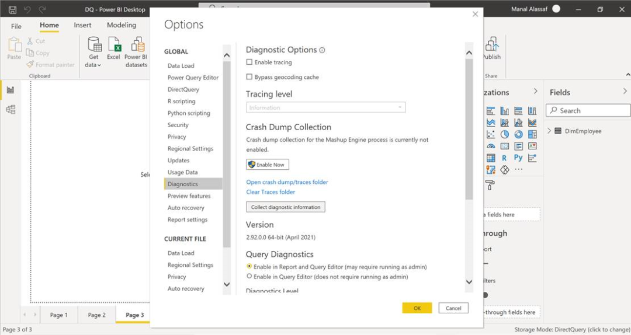Select Enable in Query Editor radio option
Viewport: 631px width, 335px height.
point(249,277)
